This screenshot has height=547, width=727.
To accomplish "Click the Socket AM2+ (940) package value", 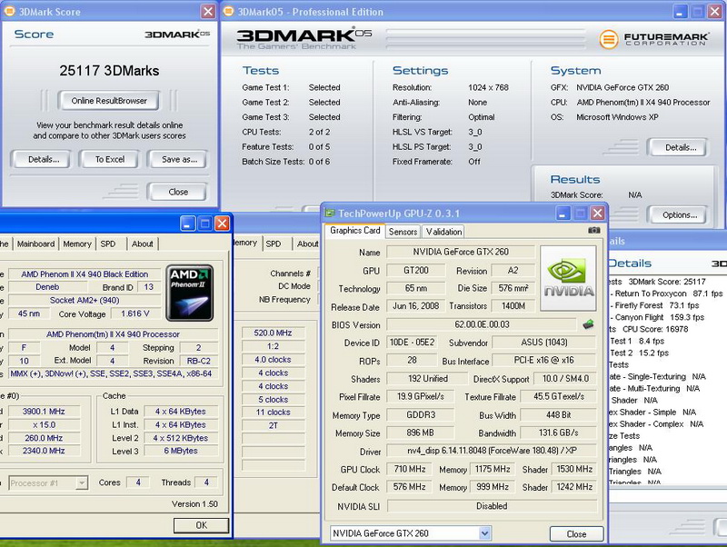I will click(x=85, y=301).
